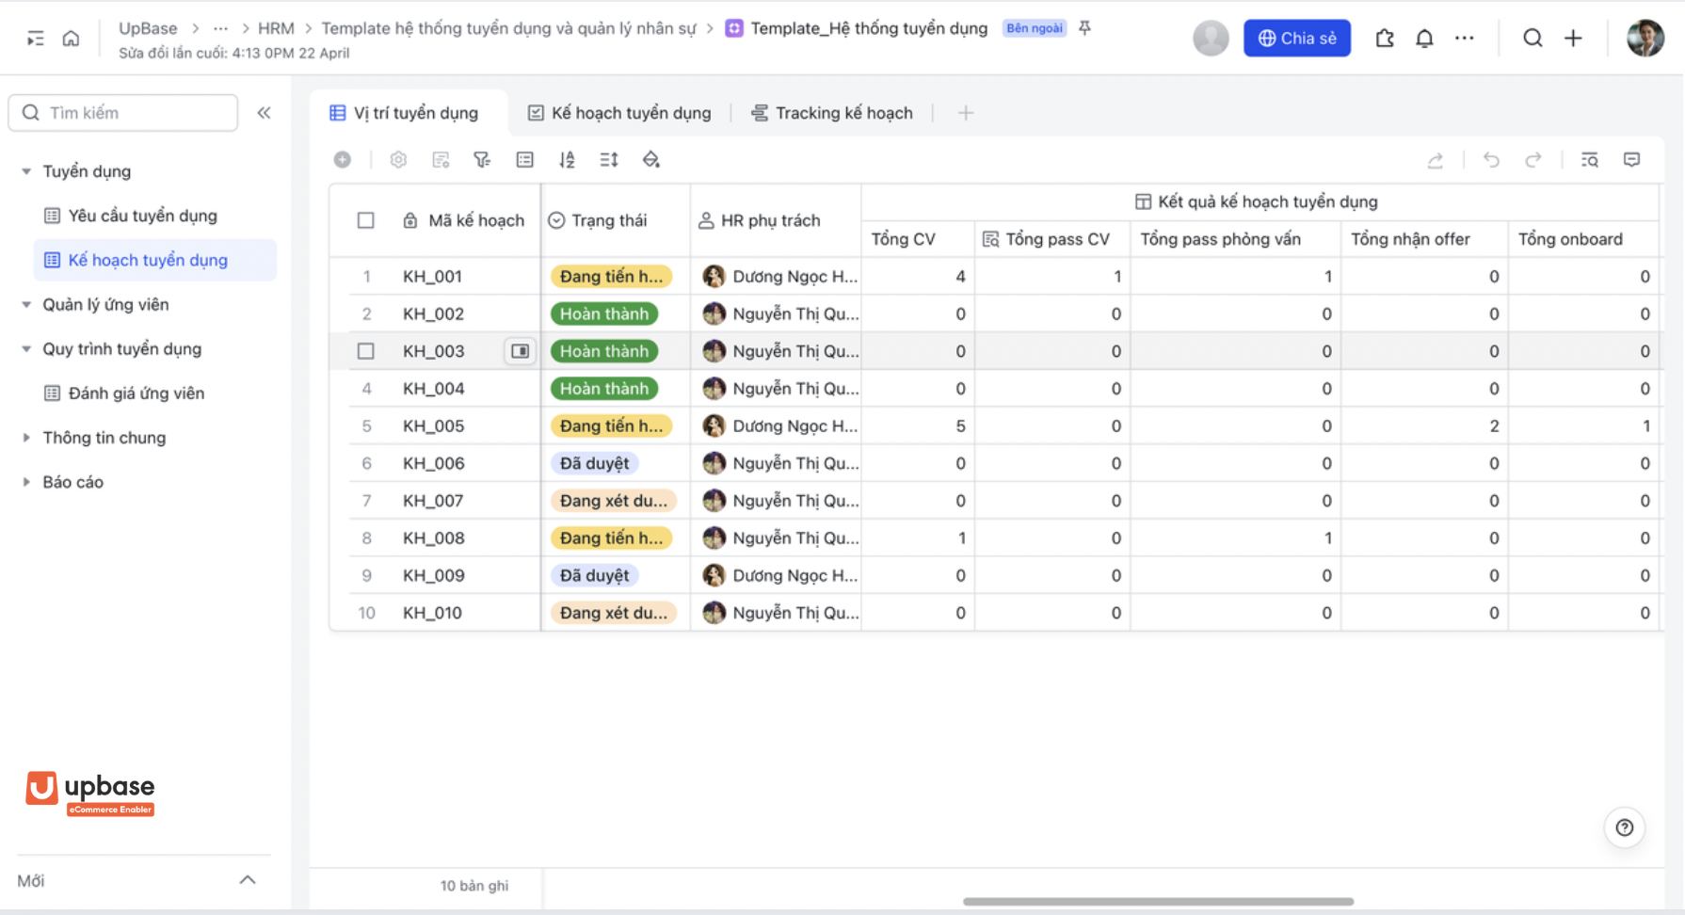Open the help question-mark button
Viewport: 1685px width, 915px height.
pyautogui.click(x=1625, y=827)
